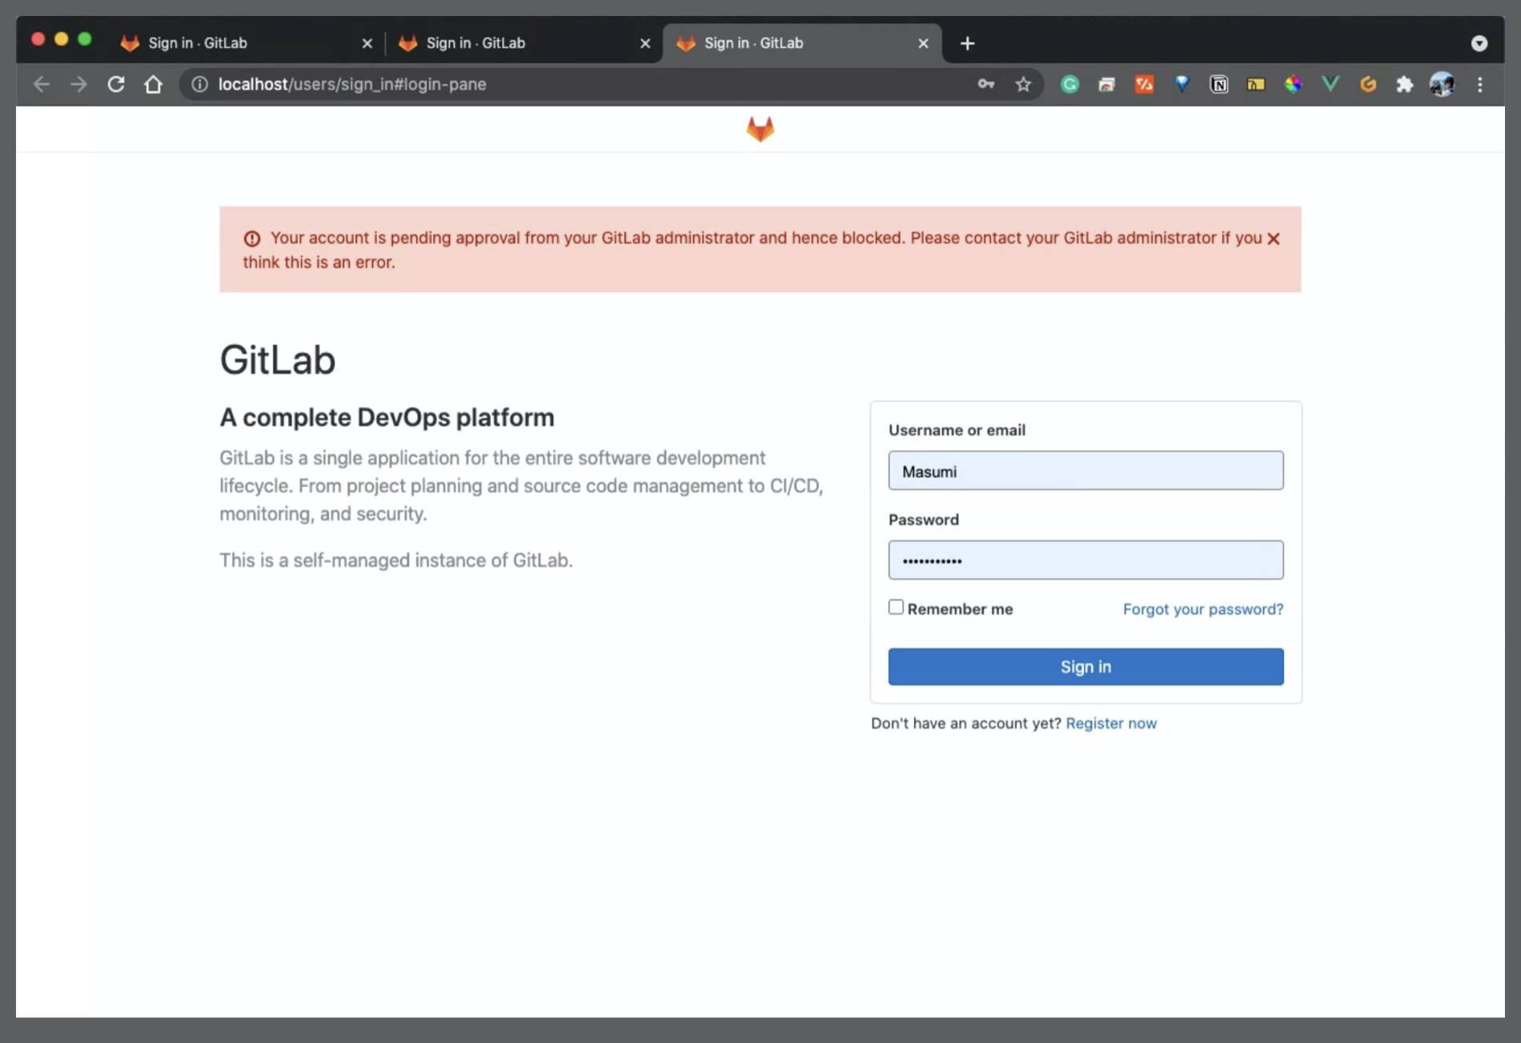The image size is (1521, 1043).
Task: Go back using the browser arrow
Action: (x=42, y=84)
